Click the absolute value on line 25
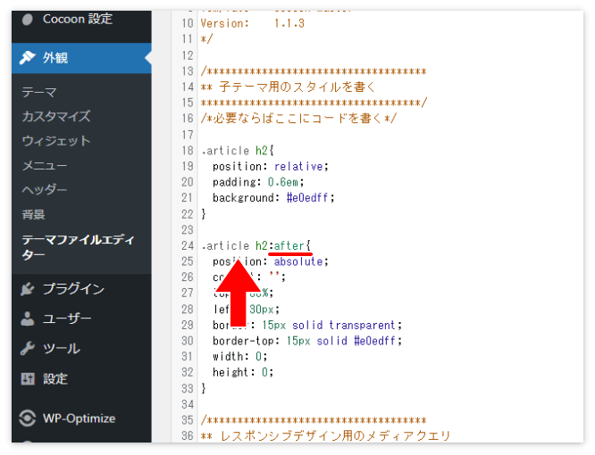Viewport: 595px width, 455px height. pos(298,261)
